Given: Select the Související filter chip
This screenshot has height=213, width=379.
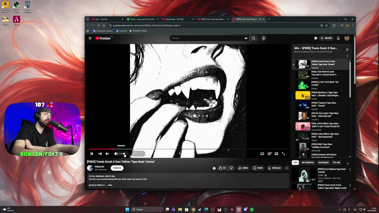Looking at the screenshot, I should click(323, 162).
